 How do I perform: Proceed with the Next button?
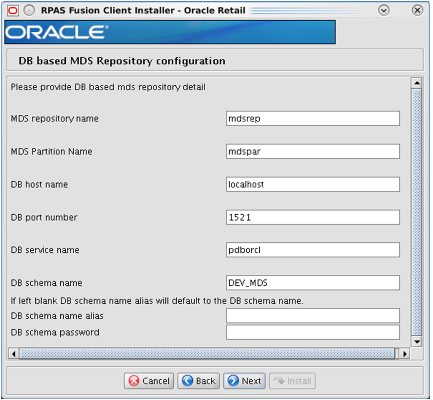click(x=245, y=381)
